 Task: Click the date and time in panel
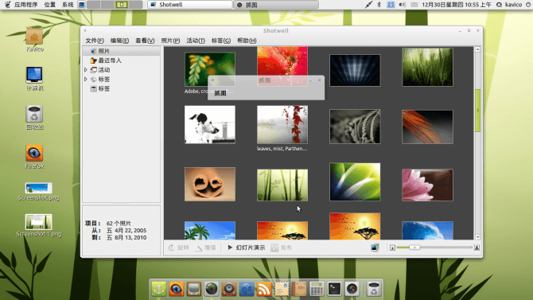456,5
